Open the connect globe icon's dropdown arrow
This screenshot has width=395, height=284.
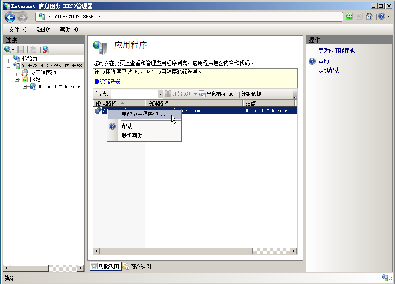[13, 50]
